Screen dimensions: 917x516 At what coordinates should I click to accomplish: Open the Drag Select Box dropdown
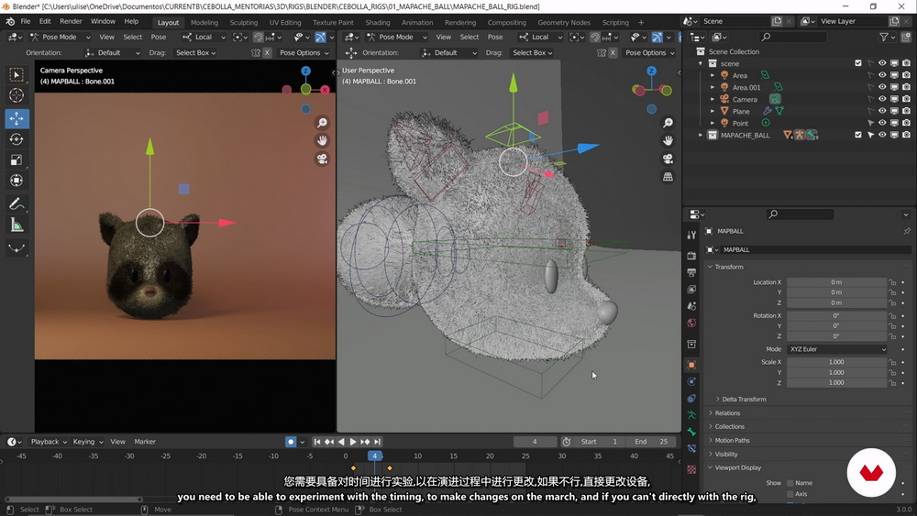196,52
